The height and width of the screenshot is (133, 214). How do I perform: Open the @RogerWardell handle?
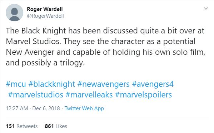coord(45,16)
